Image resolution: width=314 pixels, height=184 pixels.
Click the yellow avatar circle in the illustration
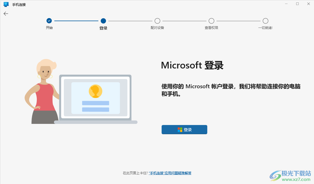click(x=95, y=91)
